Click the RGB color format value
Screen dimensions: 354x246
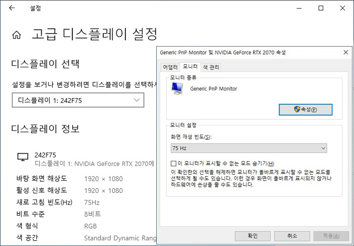pyautogui.click(x=91, y=226)
